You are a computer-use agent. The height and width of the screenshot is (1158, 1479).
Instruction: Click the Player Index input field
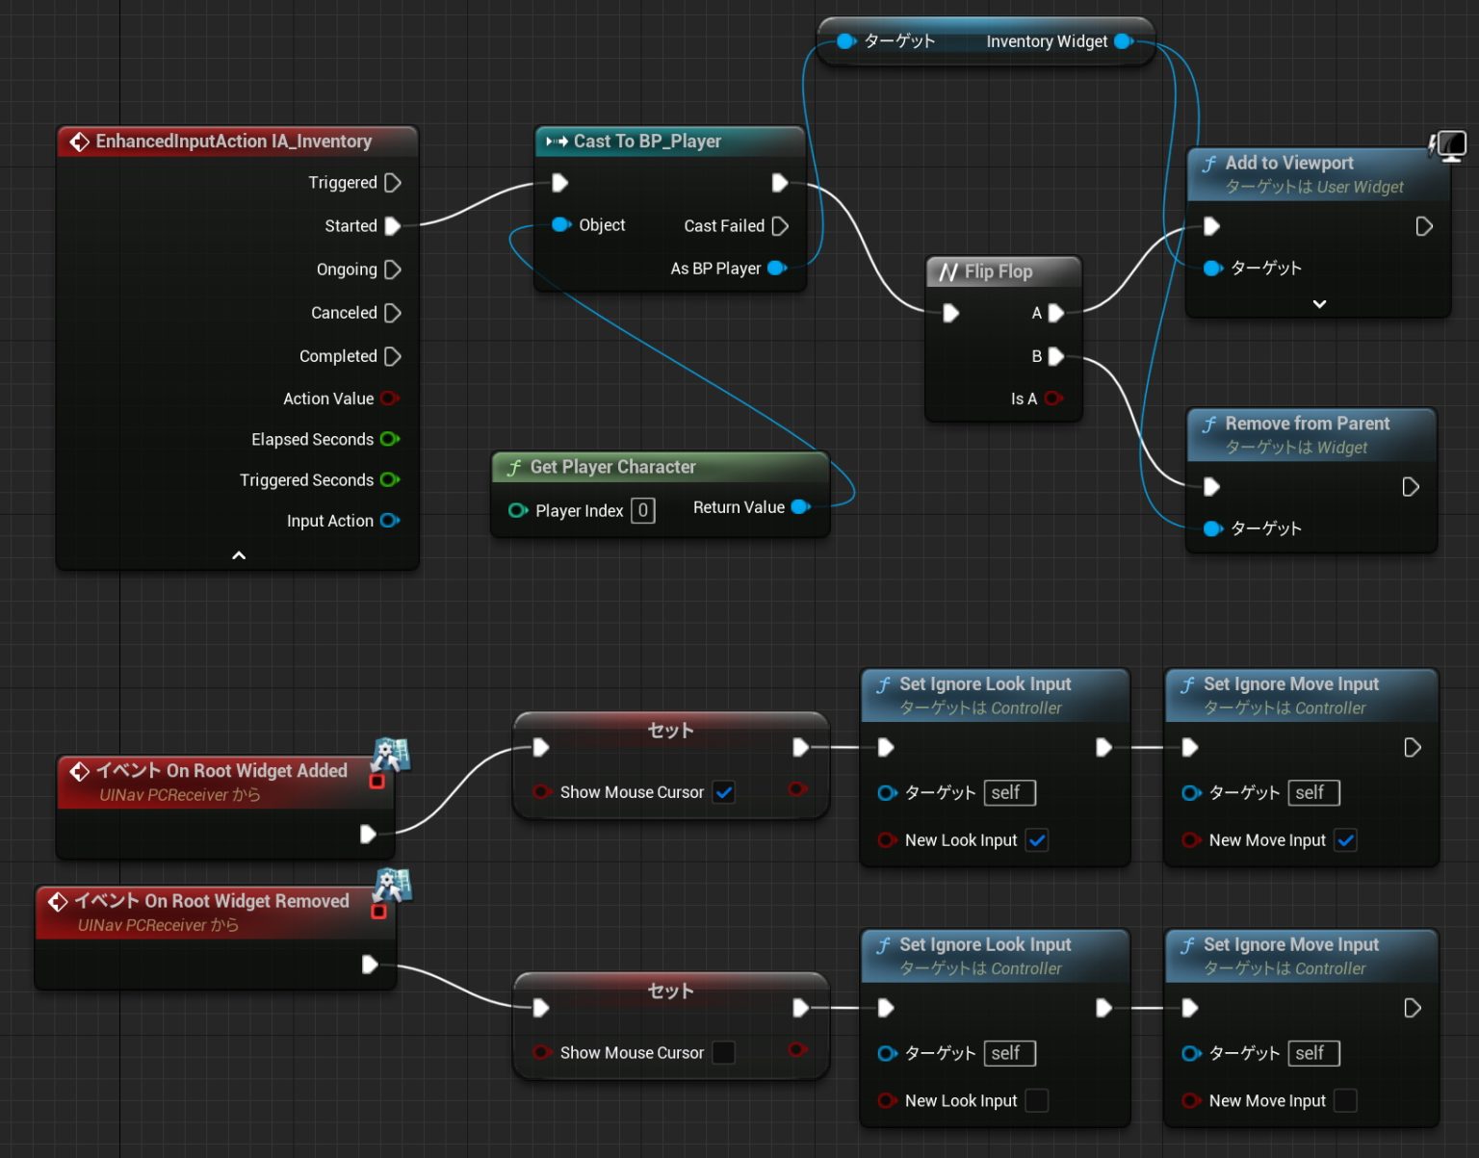click(642, 510)
